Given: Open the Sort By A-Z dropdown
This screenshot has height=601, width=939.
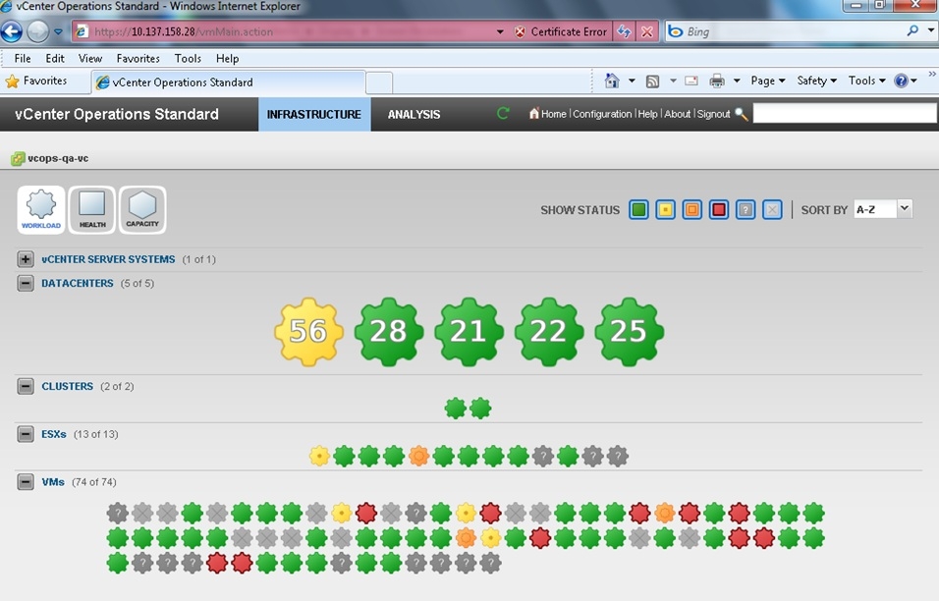Looking at the screenshot, I should [x=883, y=209].
